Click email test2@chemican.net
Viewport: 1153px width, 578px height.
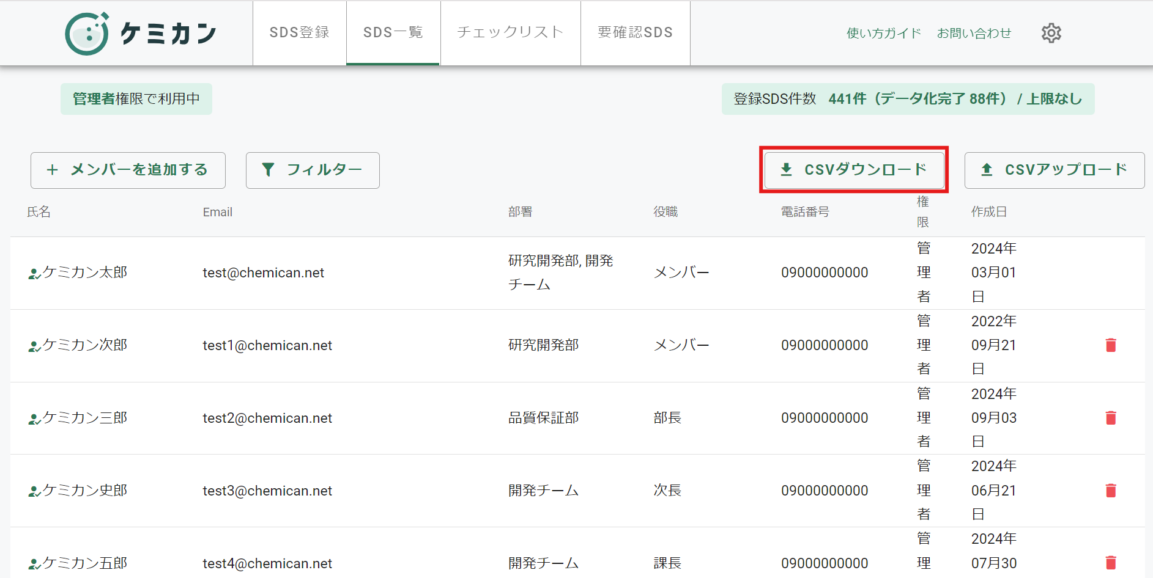pos(267,418)
